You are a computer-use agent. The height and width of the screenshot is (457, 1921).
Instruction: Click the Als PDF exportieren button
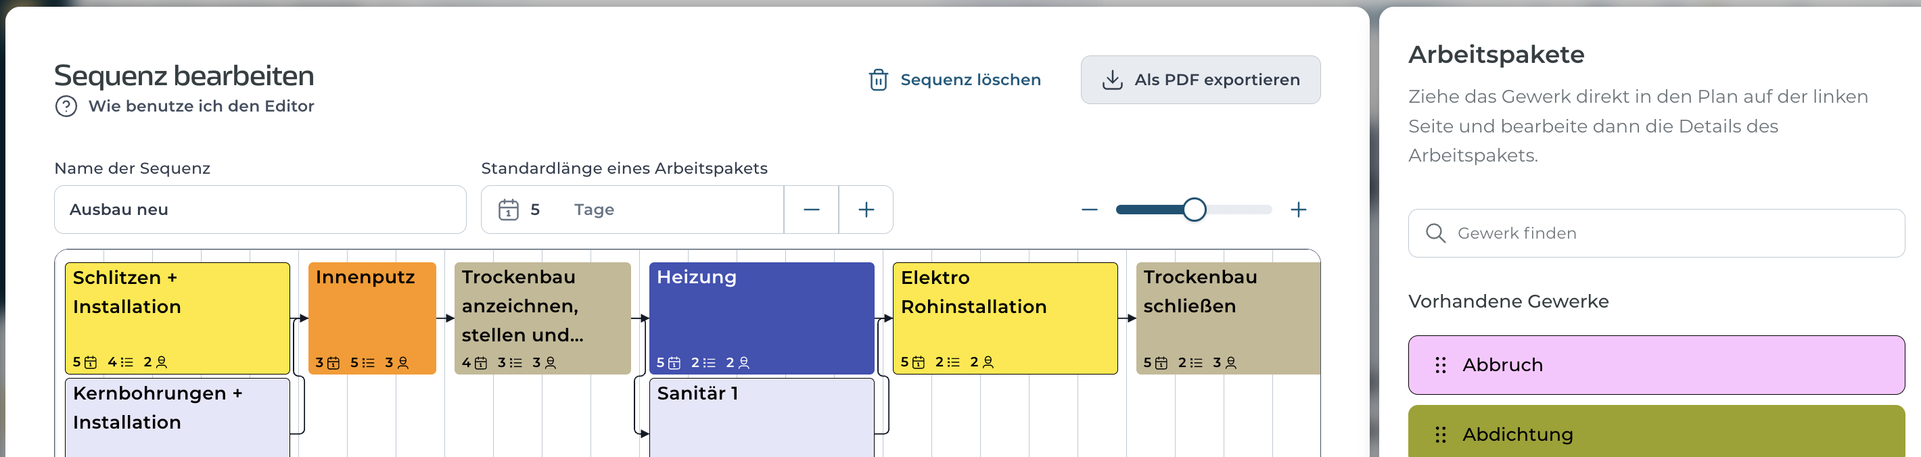1200,80
